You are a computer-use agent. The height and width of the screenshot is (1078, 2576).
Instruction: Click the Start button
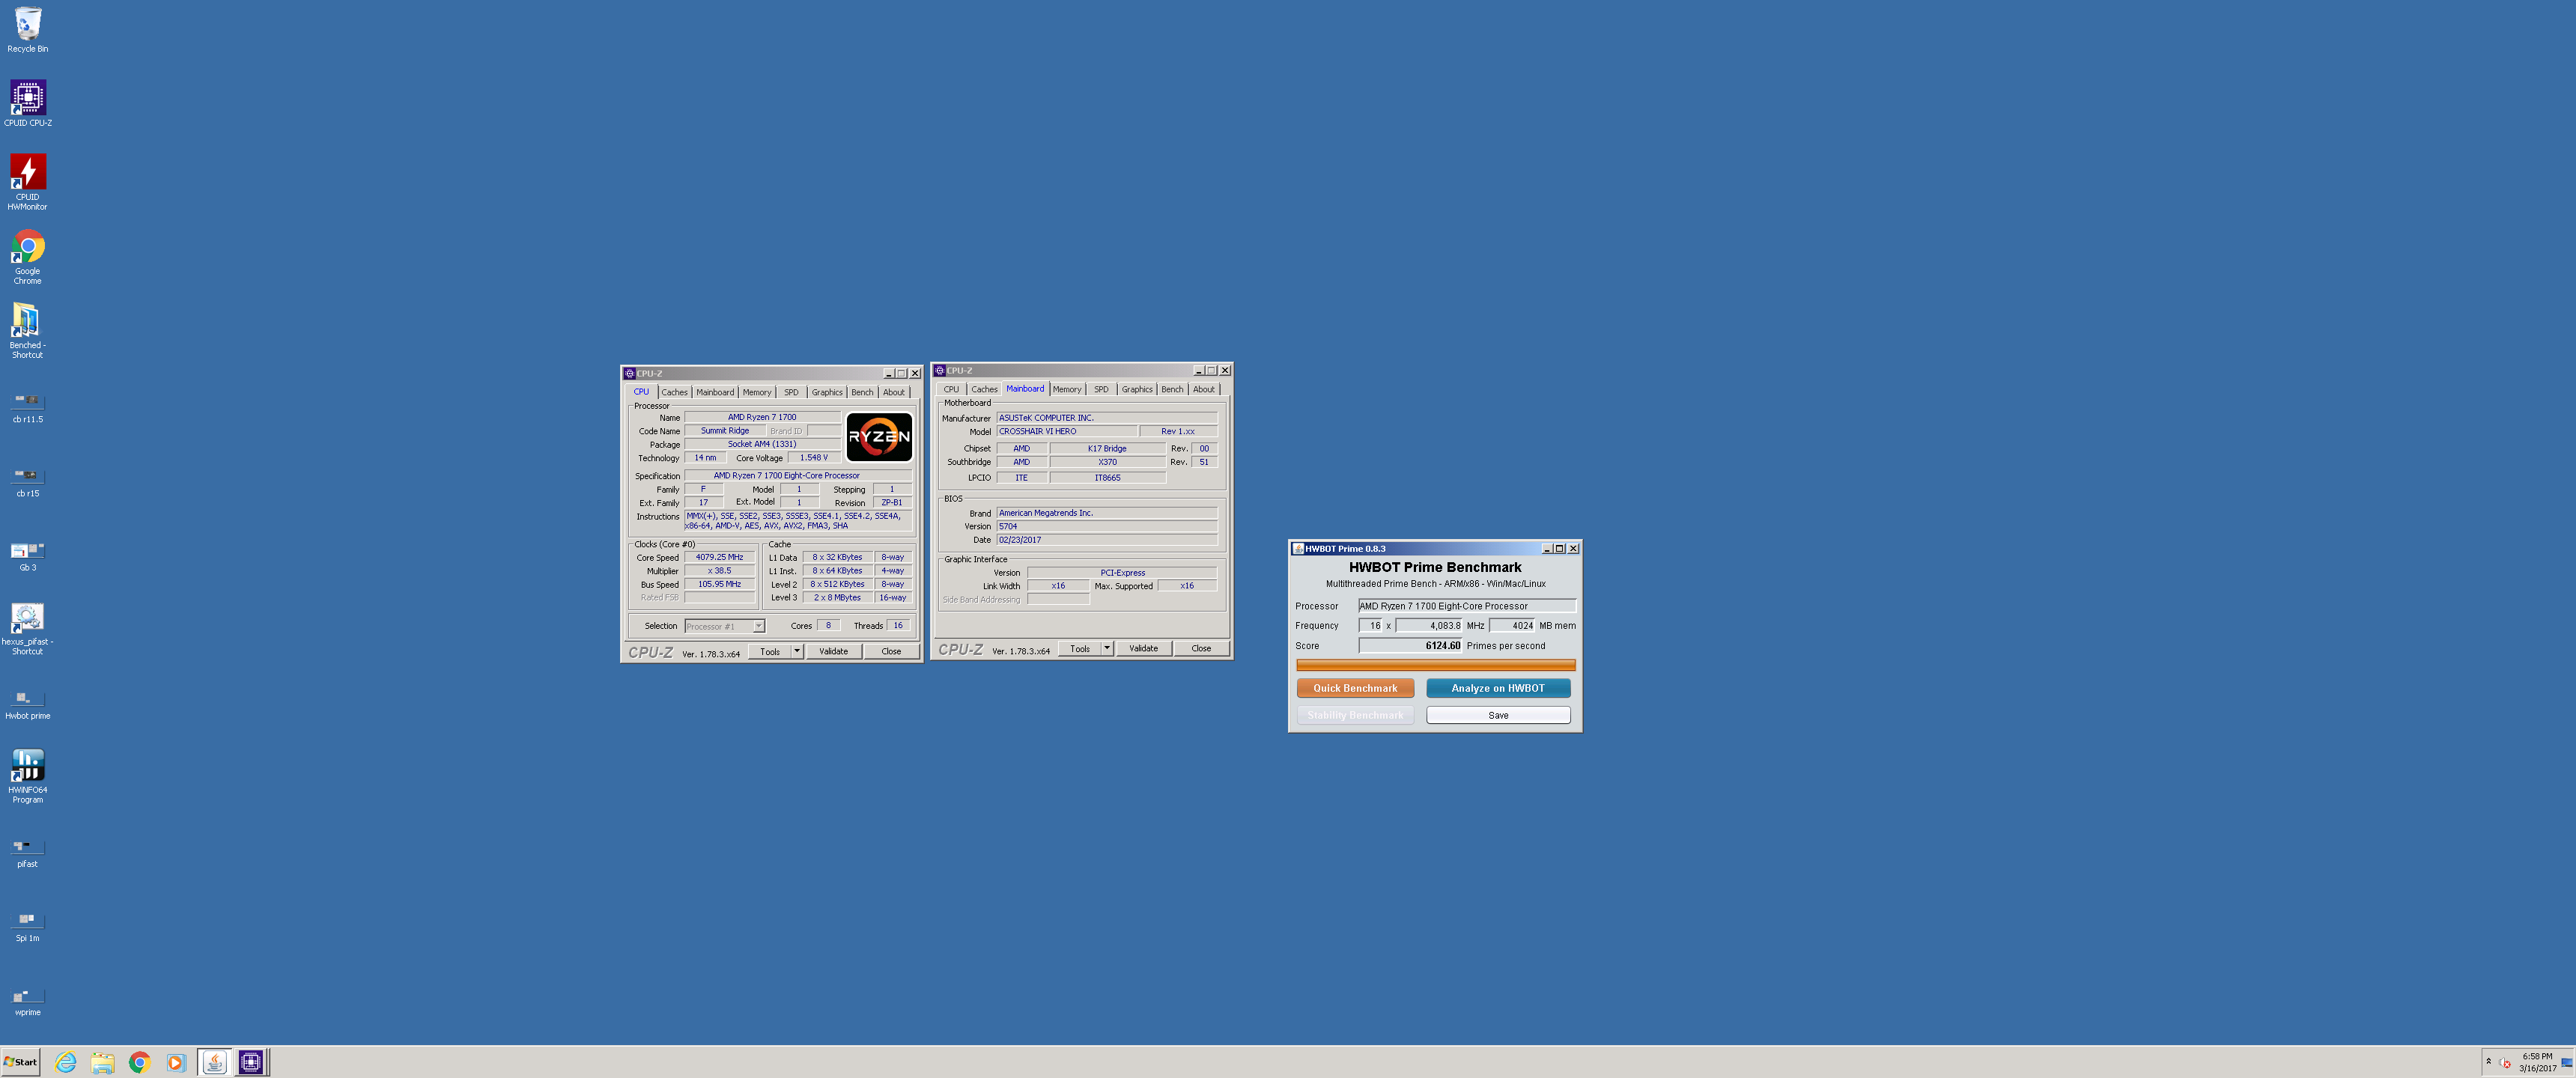(x=20, y=1062)
